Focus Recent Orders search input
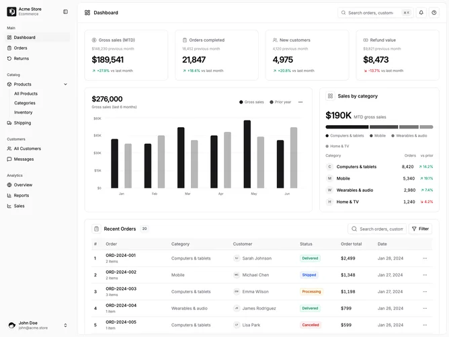This screenshot has height=337, width=449. click(377, 229)
